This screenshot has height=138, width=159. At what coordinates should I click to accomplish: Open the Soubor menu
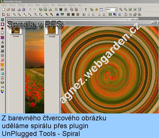click(x=4, y=5)
